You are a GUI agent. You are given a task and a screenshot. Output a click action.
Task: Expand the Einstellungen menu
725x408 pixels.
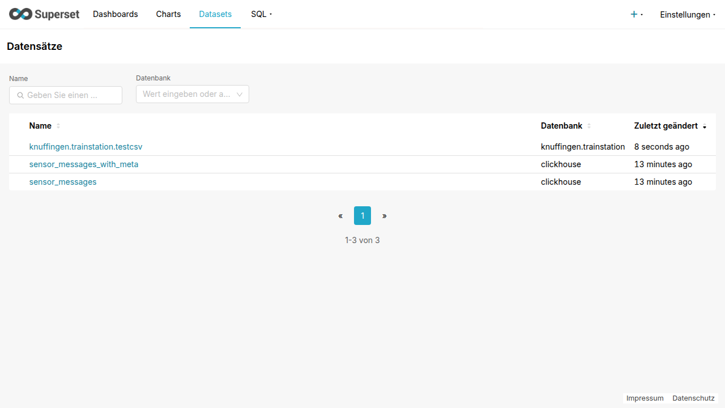[687, 15]
